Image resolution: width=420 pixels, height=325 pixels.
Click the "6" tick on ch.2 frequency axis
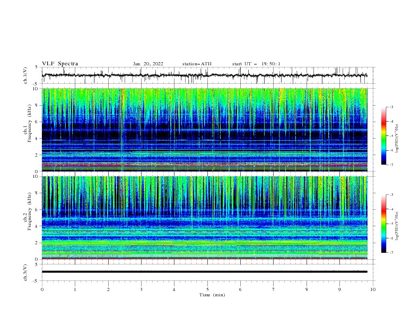click(37, 210)
